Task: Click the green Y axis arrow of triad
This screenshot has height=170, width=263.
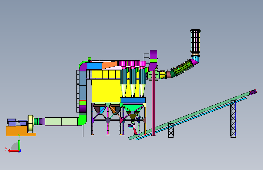Action: 19,145
